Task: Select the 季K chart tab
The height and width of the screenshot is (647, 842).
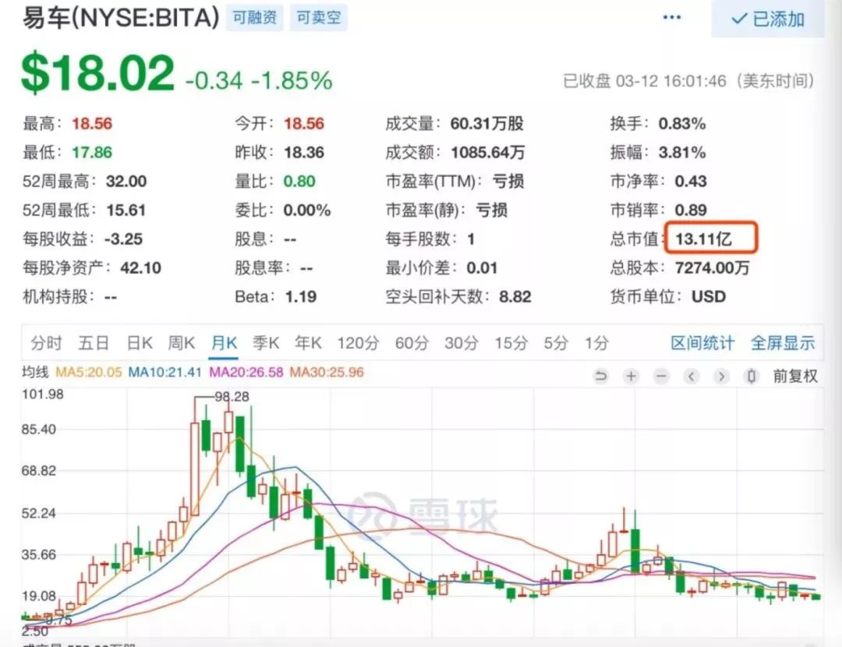Action: pyautogui.click(x=266, y=342)
